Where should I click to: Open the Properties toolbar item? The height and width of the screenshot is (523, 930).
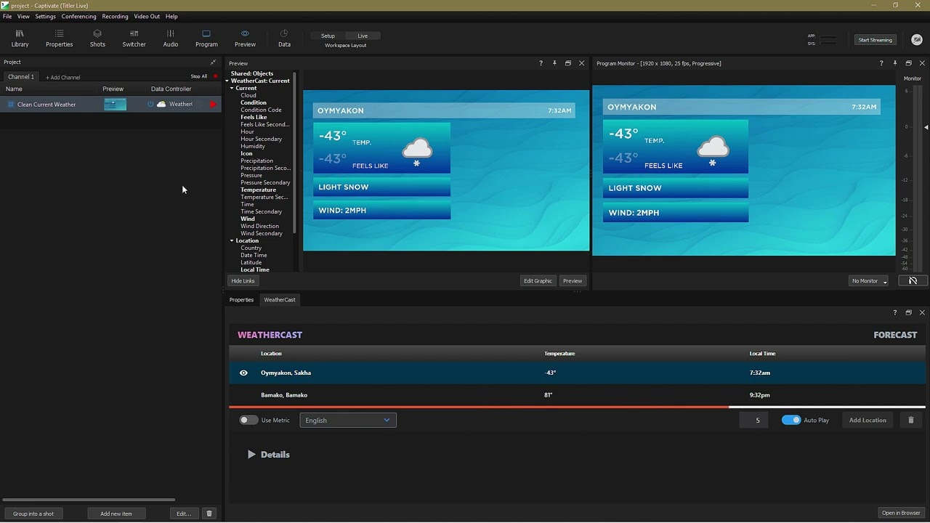(59, 38)
